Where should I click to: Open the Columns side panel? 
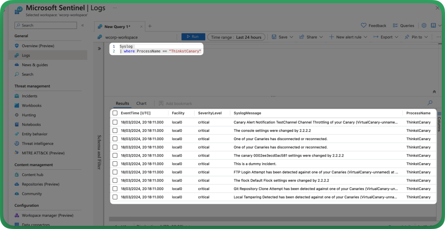coord(439,122)
